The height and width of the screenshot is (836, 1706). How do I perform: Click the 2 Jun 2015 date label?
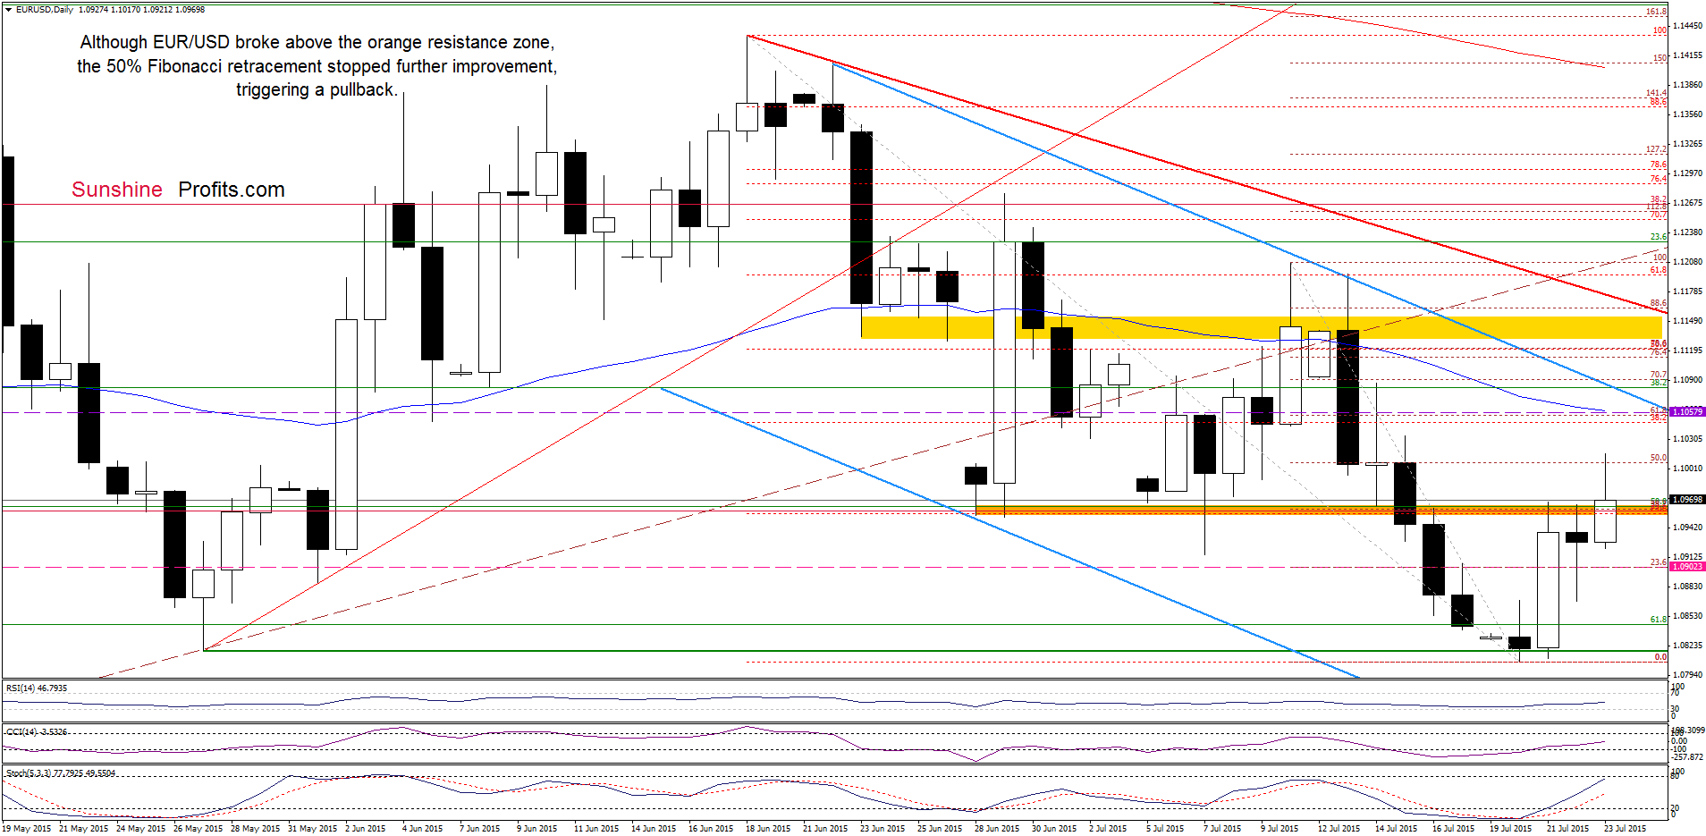[x=365, y=829]
